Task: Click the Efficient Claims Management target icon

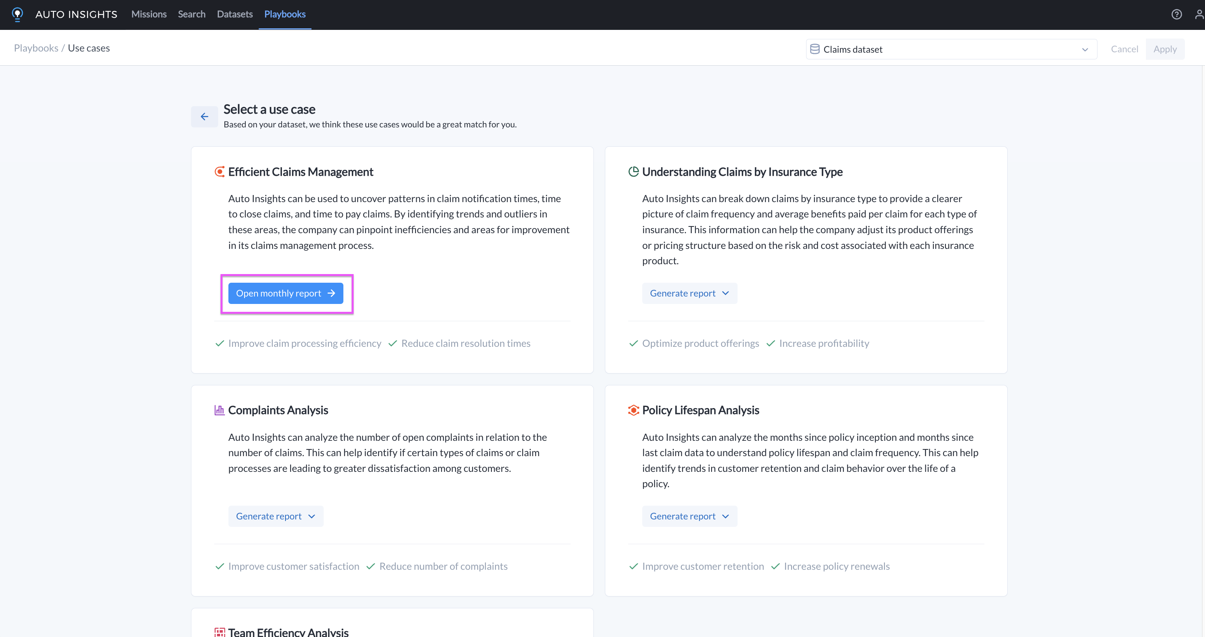Action: (219, 172)
